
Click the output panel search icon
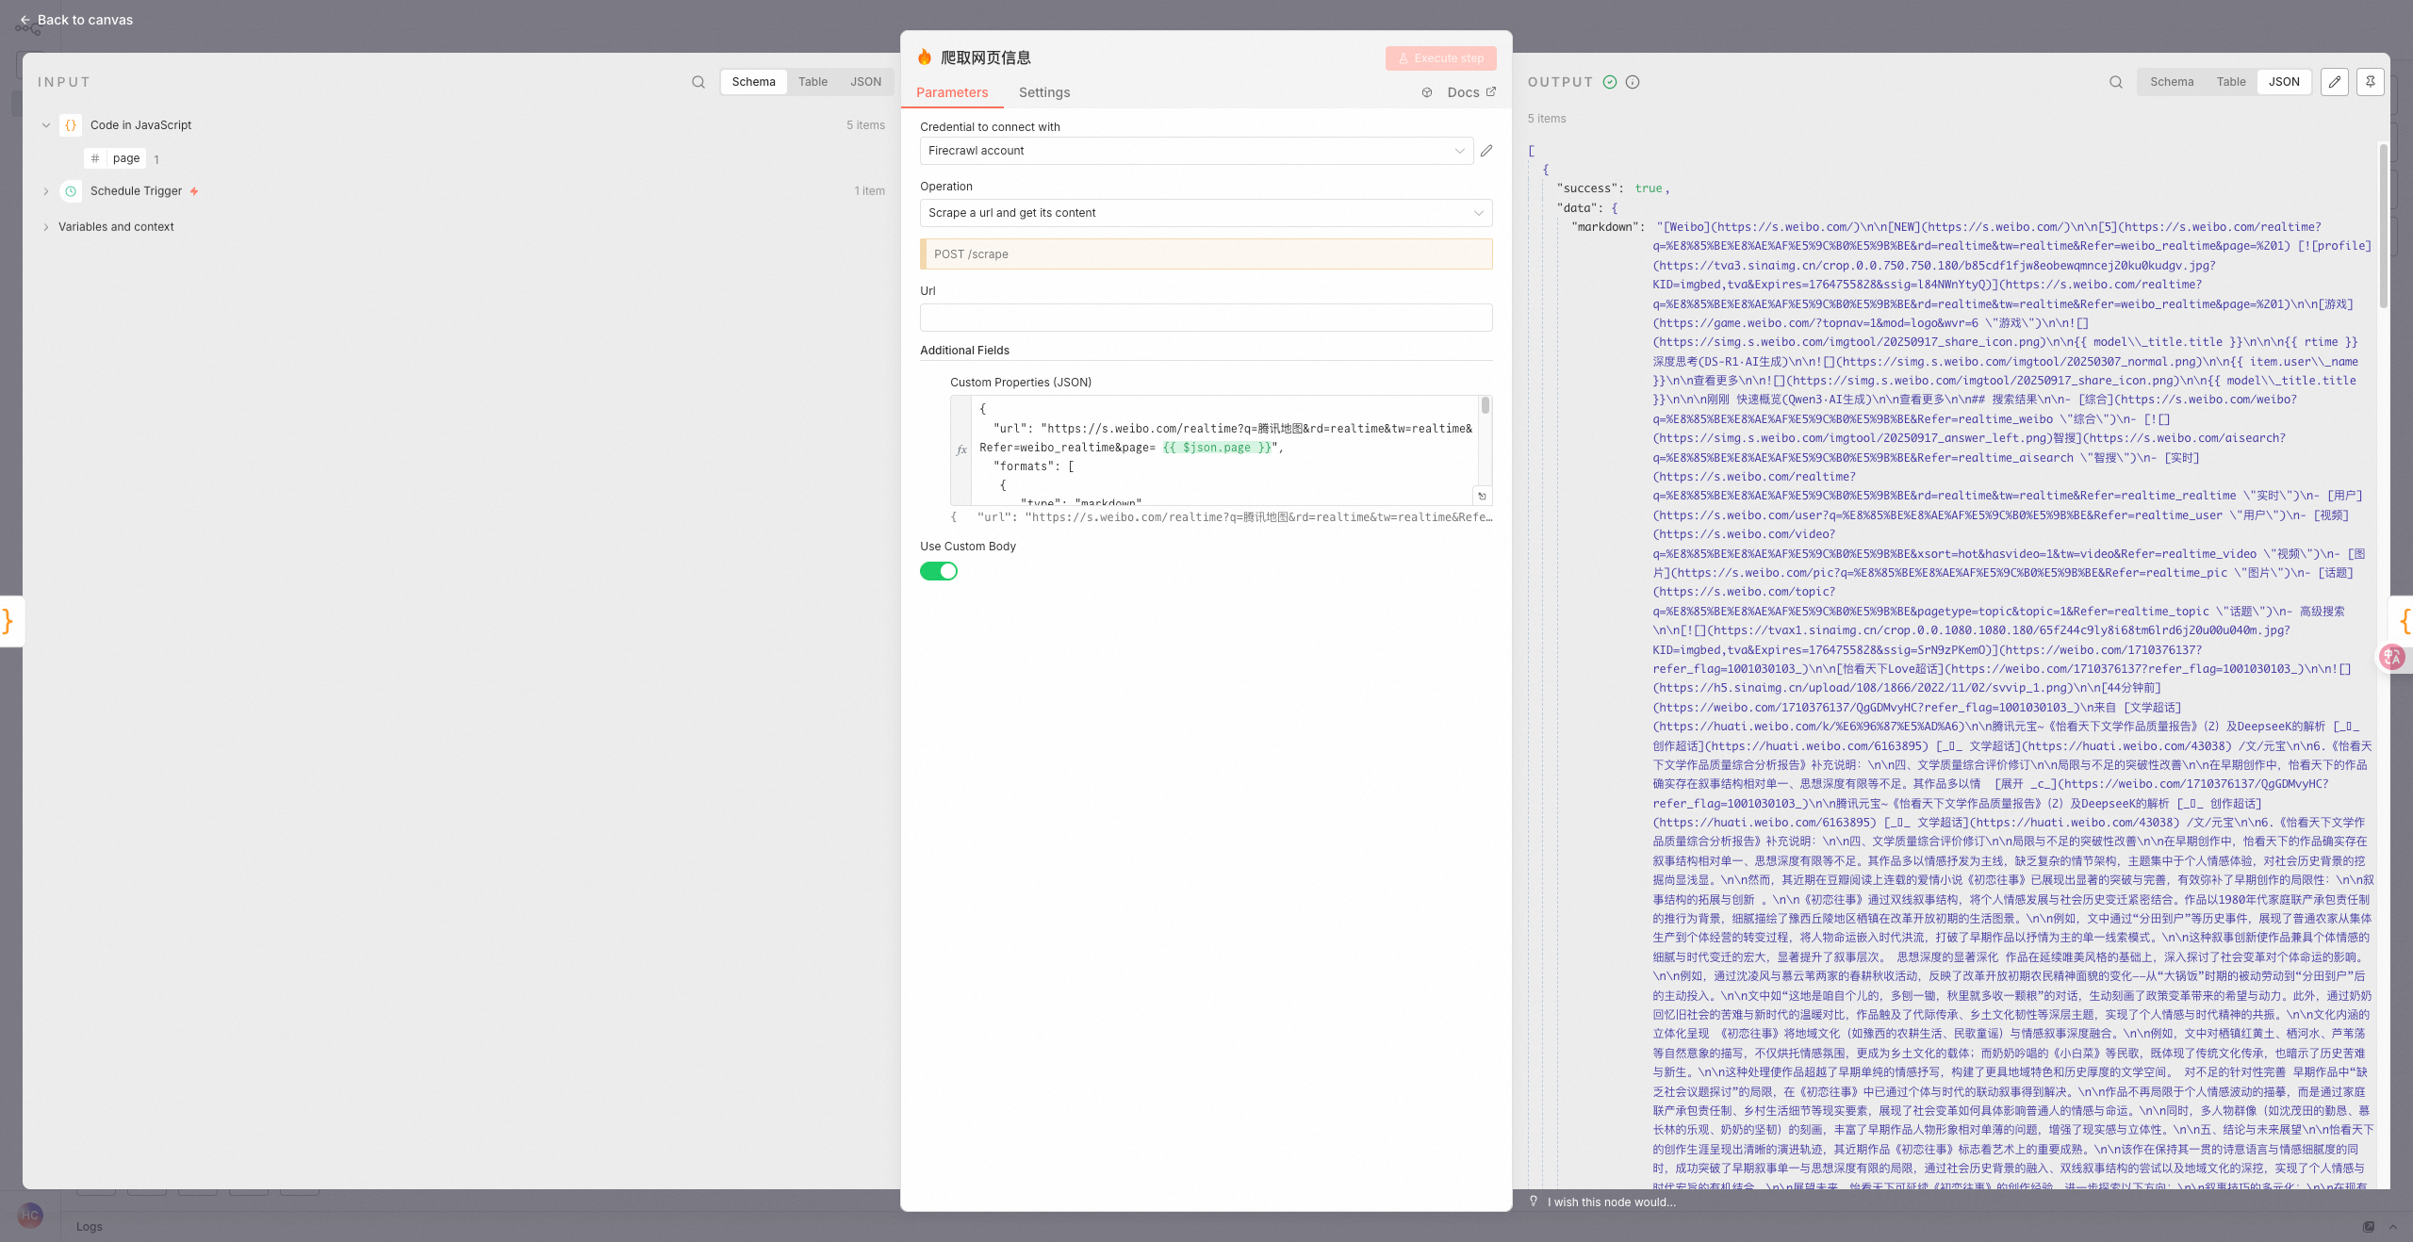2116,82
